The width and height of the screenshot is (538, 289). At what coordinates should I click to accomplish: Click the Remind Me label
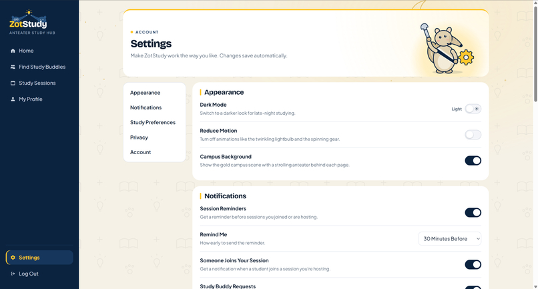pos(214,235)
